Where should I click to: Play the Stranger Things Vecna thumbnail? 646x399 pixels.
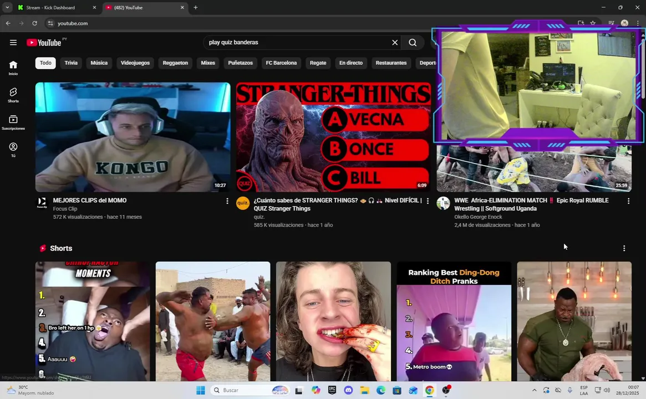[x=333, y=137]
